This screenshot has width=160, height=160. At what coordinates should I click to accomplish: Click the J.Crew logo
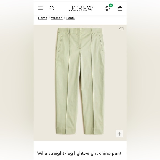coord(81,8)
